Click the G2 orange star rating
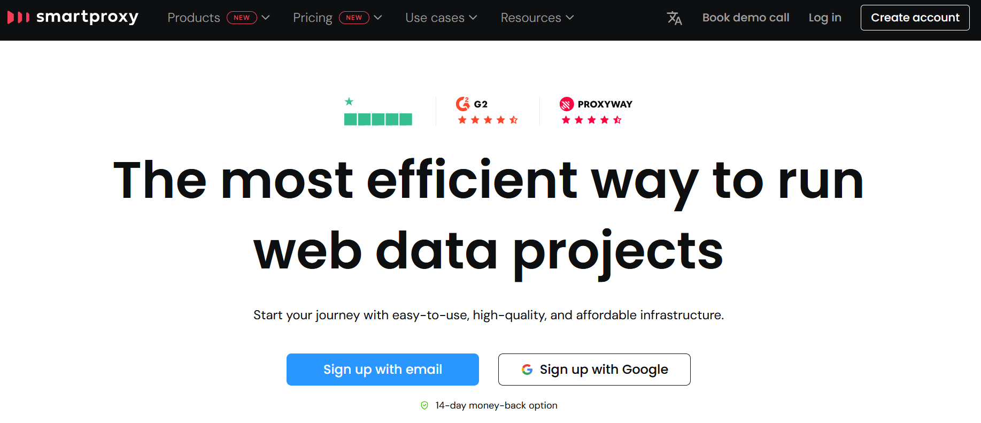Image resolution: width=981 pixels, height=423 pixels. pos(488,120)
